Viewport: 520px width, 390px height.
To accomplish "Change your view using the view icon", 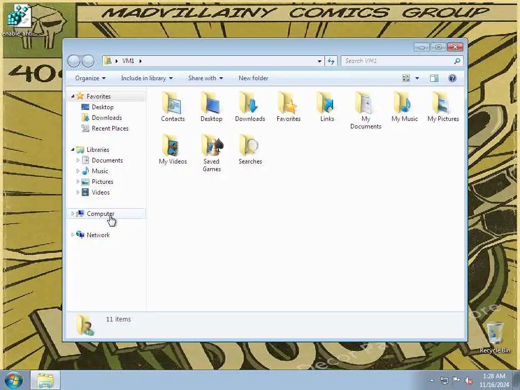I will 406,78.
